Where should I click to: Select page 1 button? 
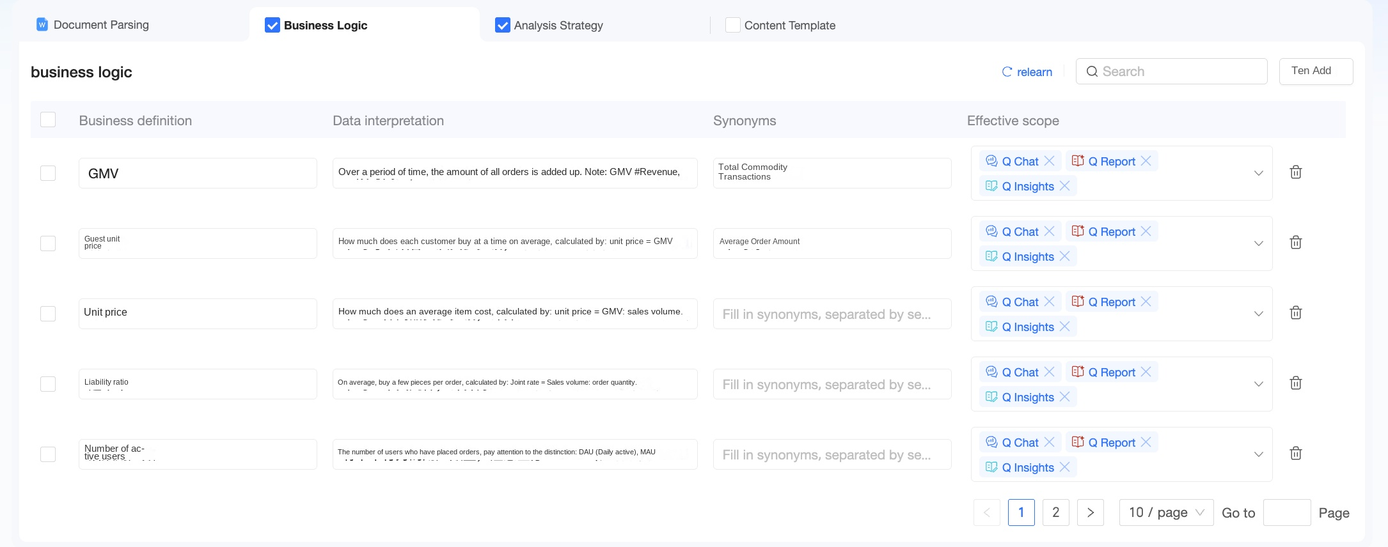coord(1021,512)
